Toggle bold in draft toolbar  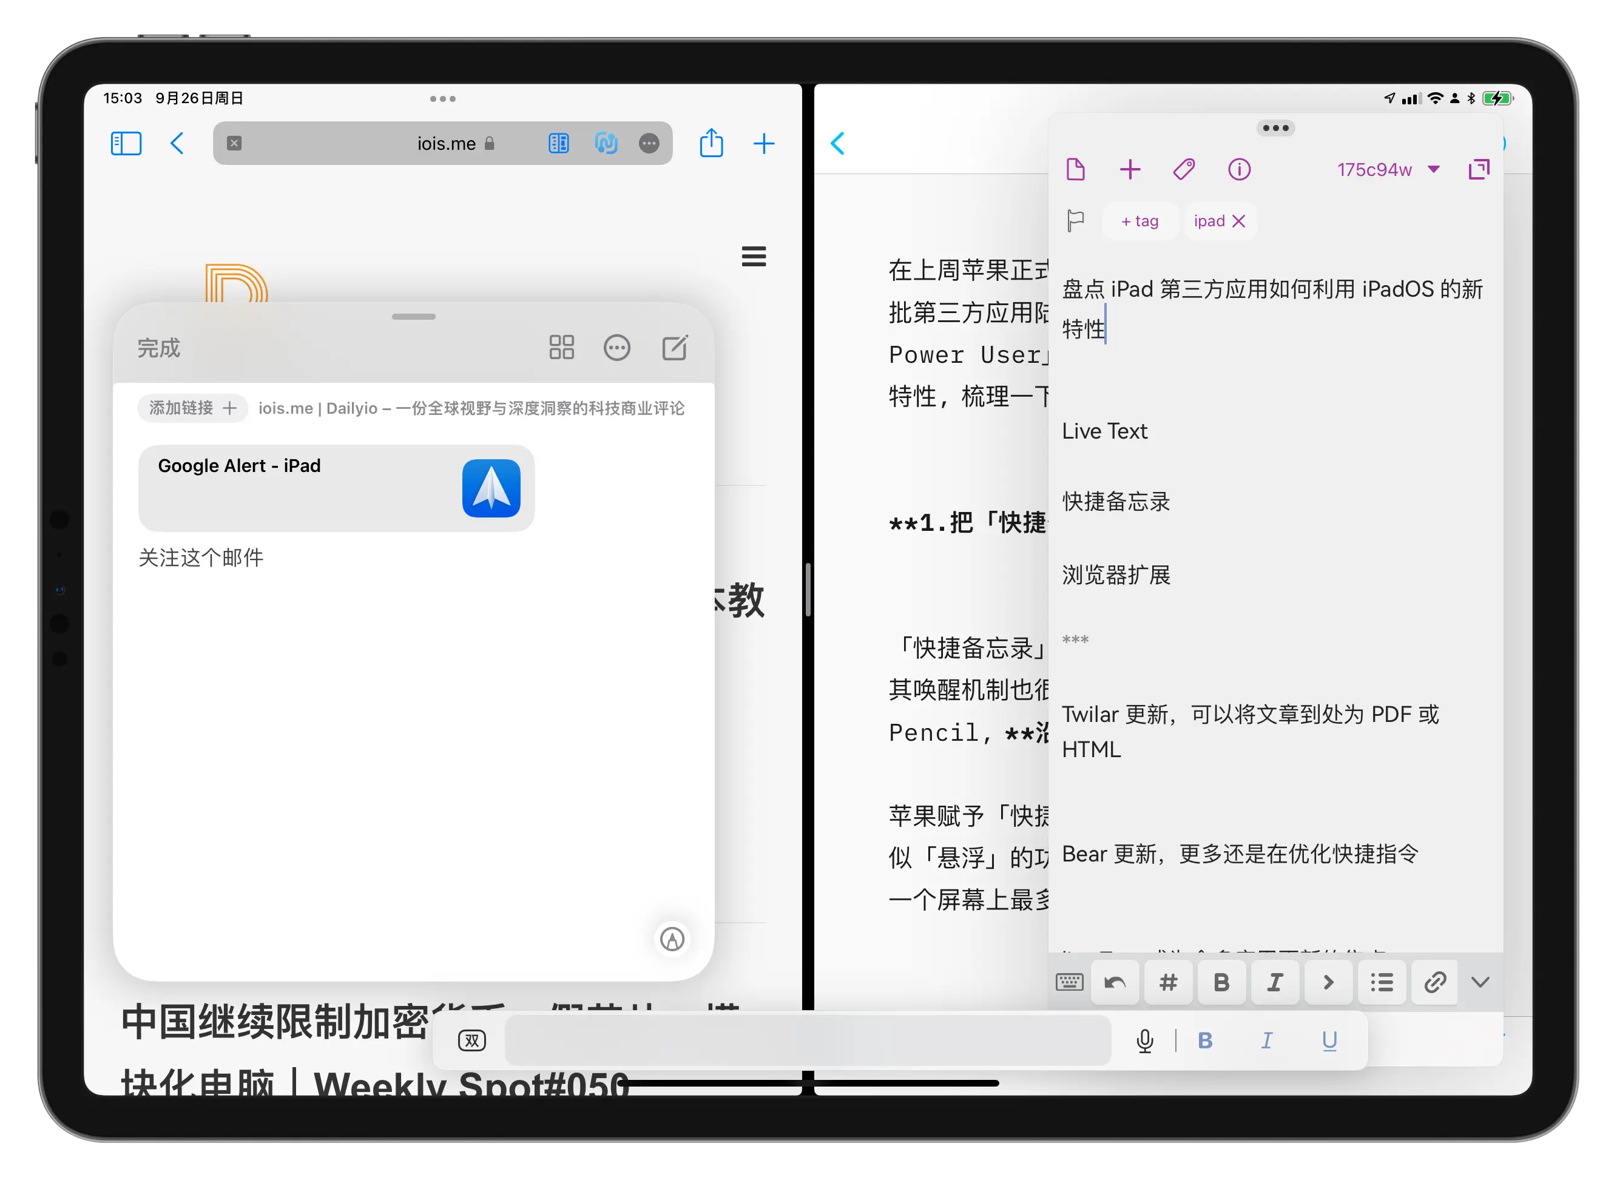1222,982
